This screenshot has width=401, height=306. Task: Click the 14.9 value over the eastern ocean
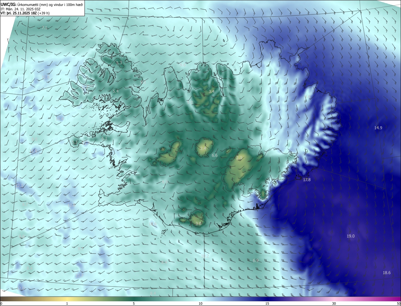[x=378, y=128]
